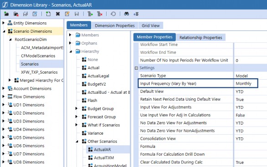This screenshot has width=267, height=167.
Task: Collapse the RootScenarioDim node
Action: click(x=10, y=40)
